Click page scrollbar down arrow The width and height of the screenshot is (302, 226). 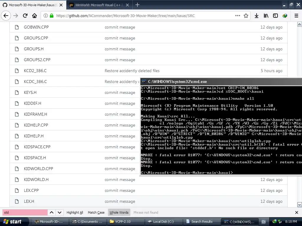[300, 205]
